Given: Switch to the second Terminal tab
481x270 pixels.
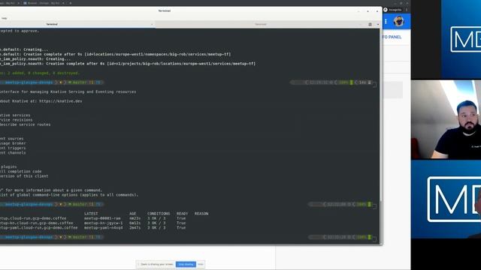Looking at the screenshot, I should pyautogui.click(x=261, y=24).
